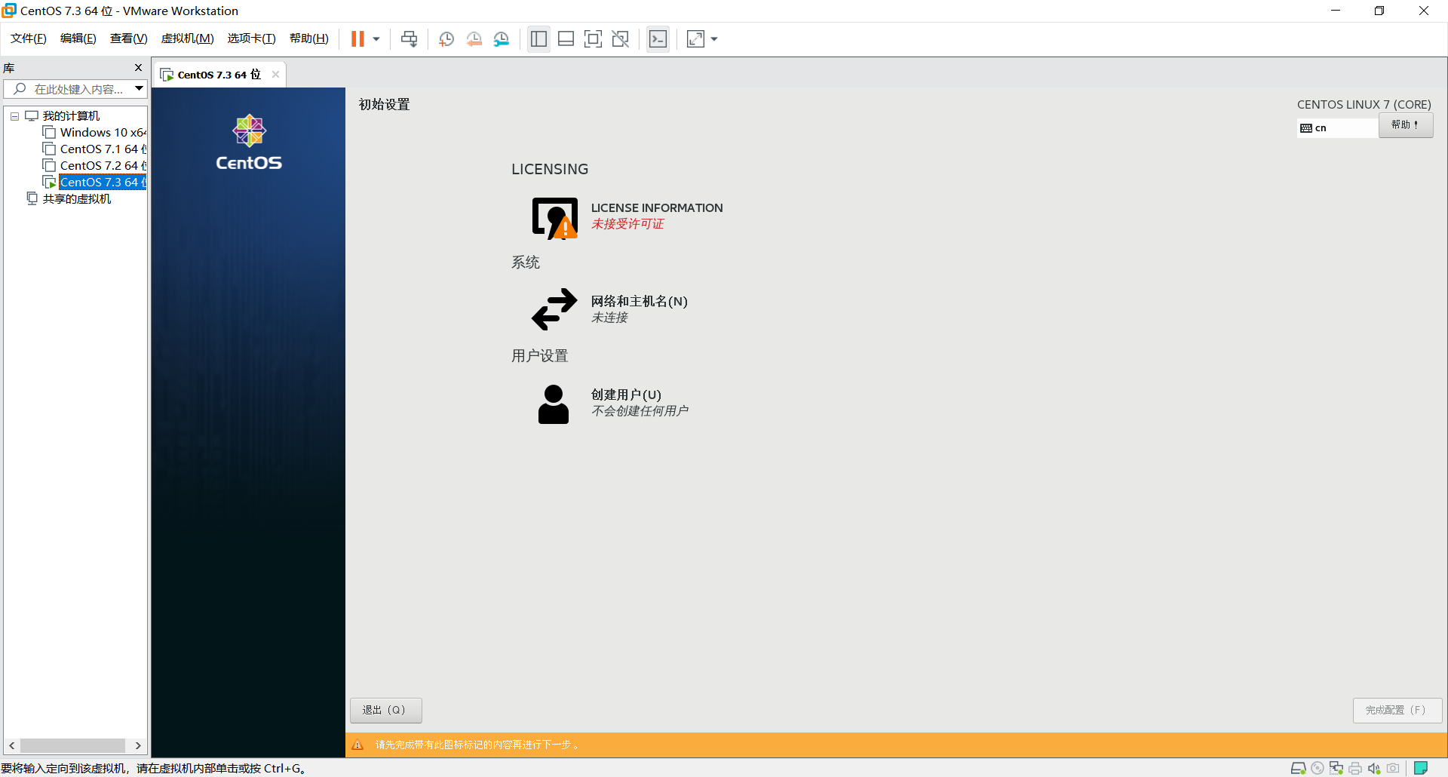This screenshot has height=777, width=1448.
Task: Click the warning icon in the orange bar
Action: point(358,745)
